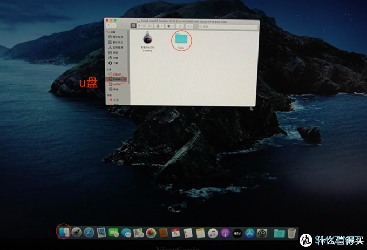The image size is (367, 250).
Task: Select the Install USB volume in sidebar
Action: click(116, 79)
